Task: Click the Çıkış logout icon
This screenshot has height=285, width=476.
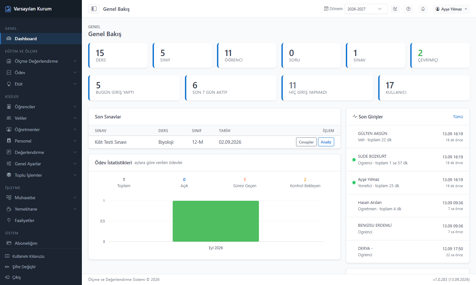Action: pyautogui.click(x=7, y=277)
